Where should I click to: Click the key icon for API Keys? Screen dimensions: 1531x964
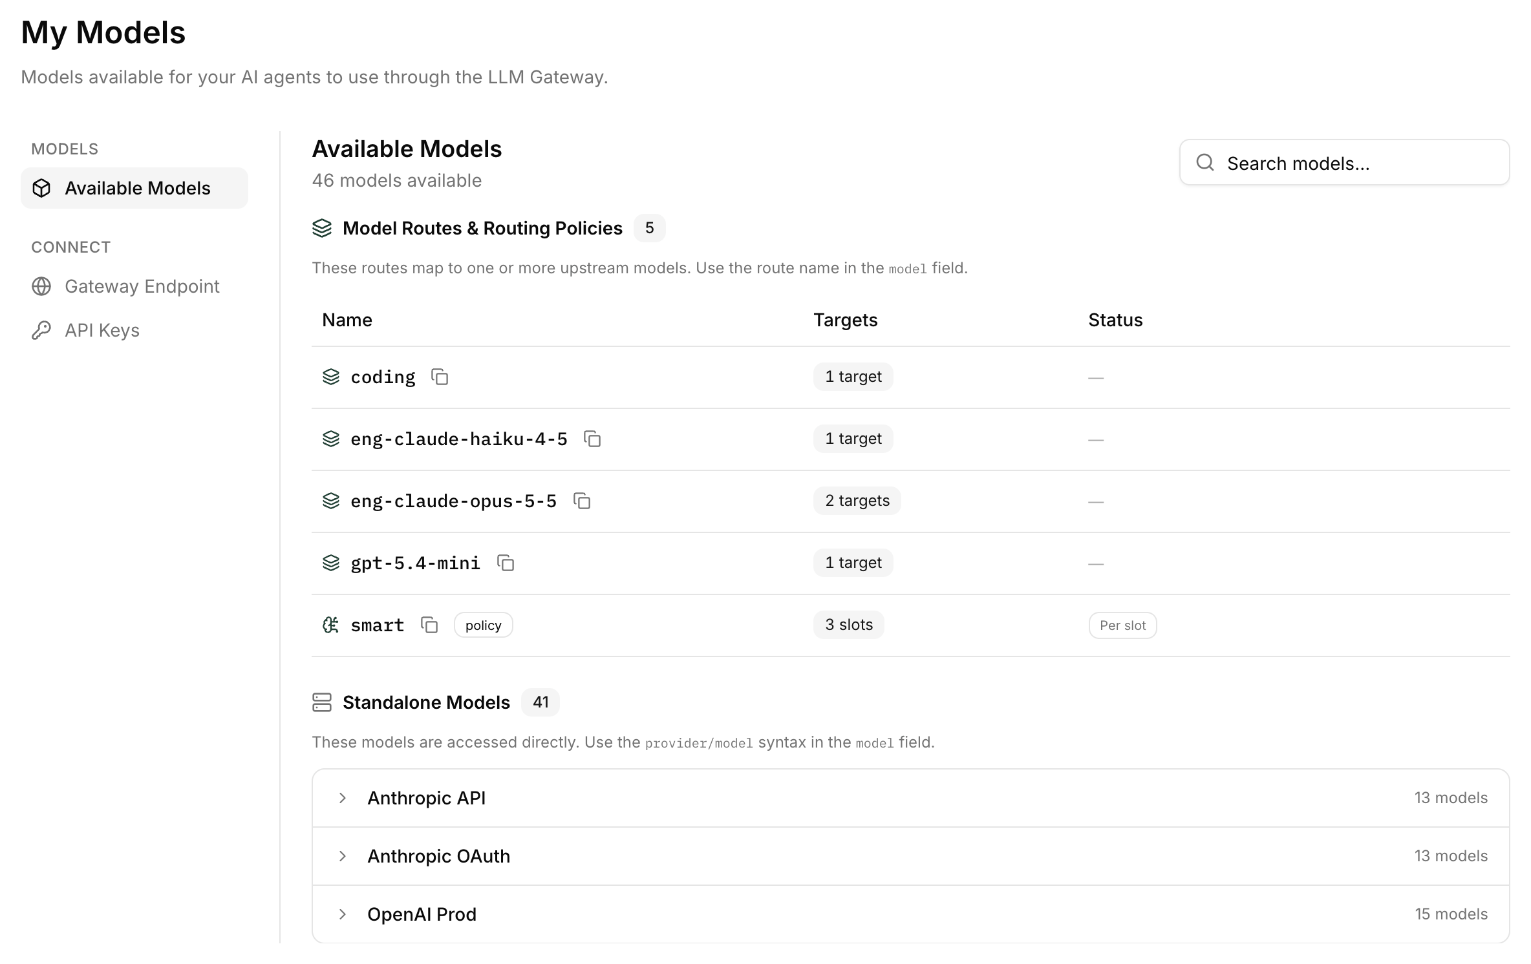pyautogui.click(x=41, y=330)
